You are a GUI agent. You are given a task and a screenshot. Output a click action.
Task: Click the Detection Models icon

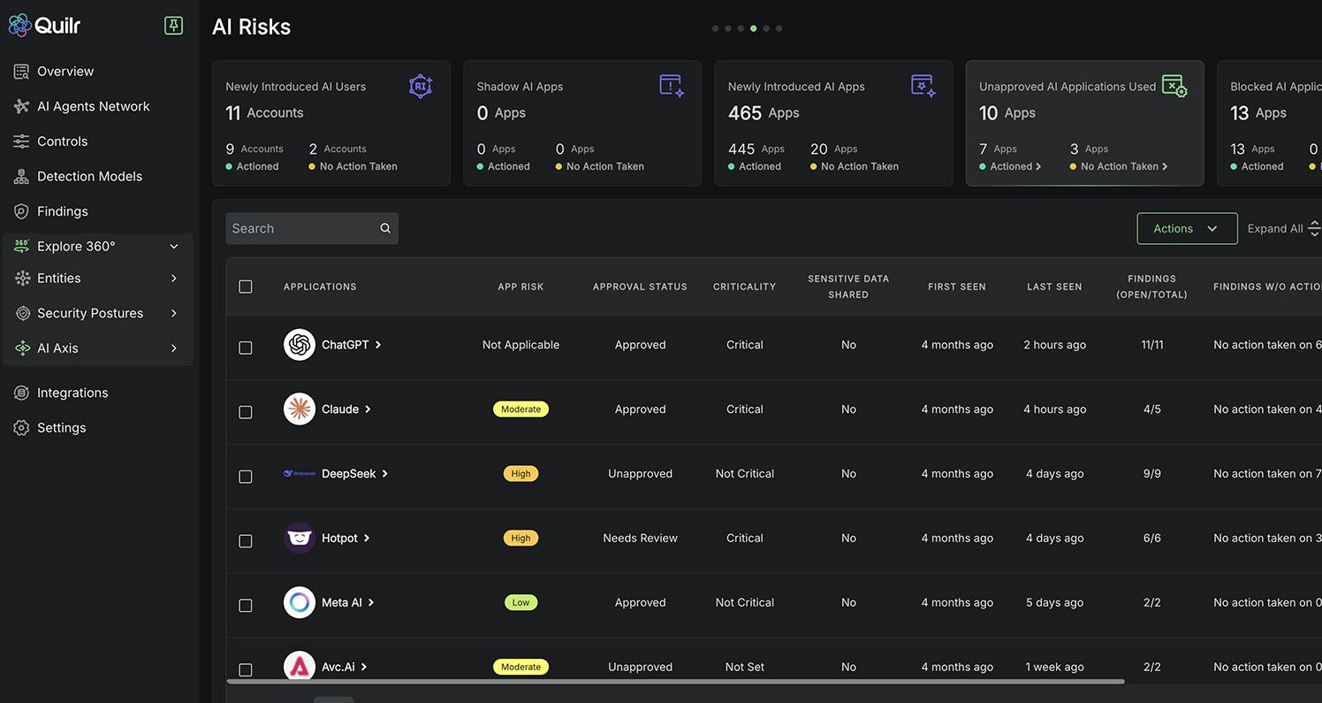21,177
